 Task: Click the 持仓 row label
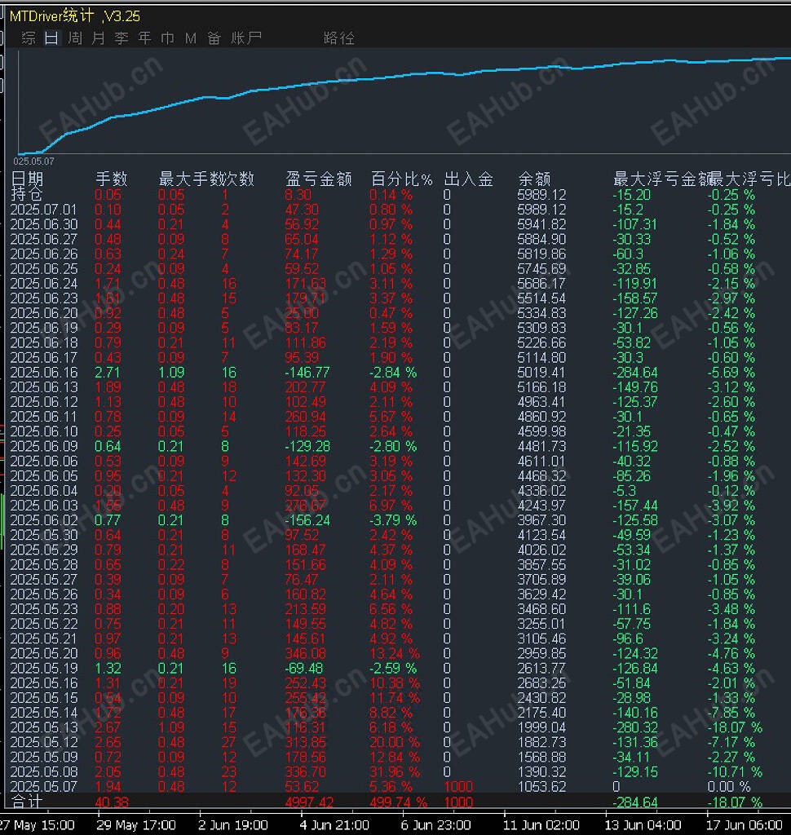27,194
